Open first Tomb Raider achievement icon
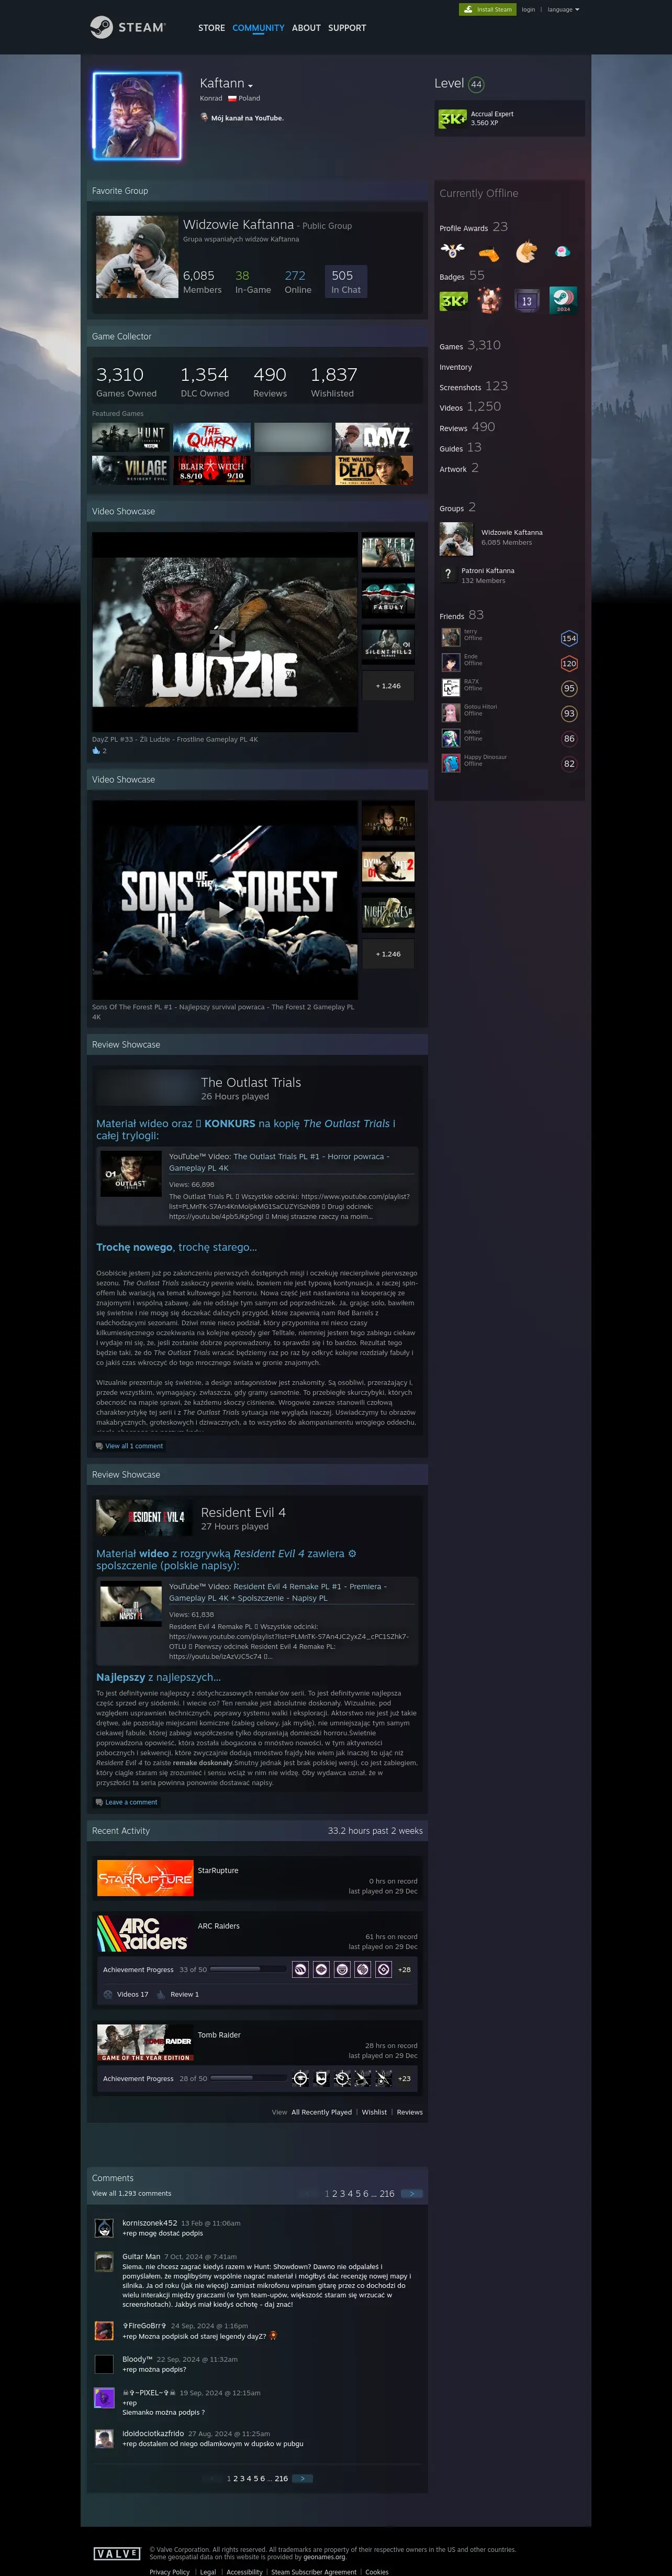 [x=300, y=2078]
